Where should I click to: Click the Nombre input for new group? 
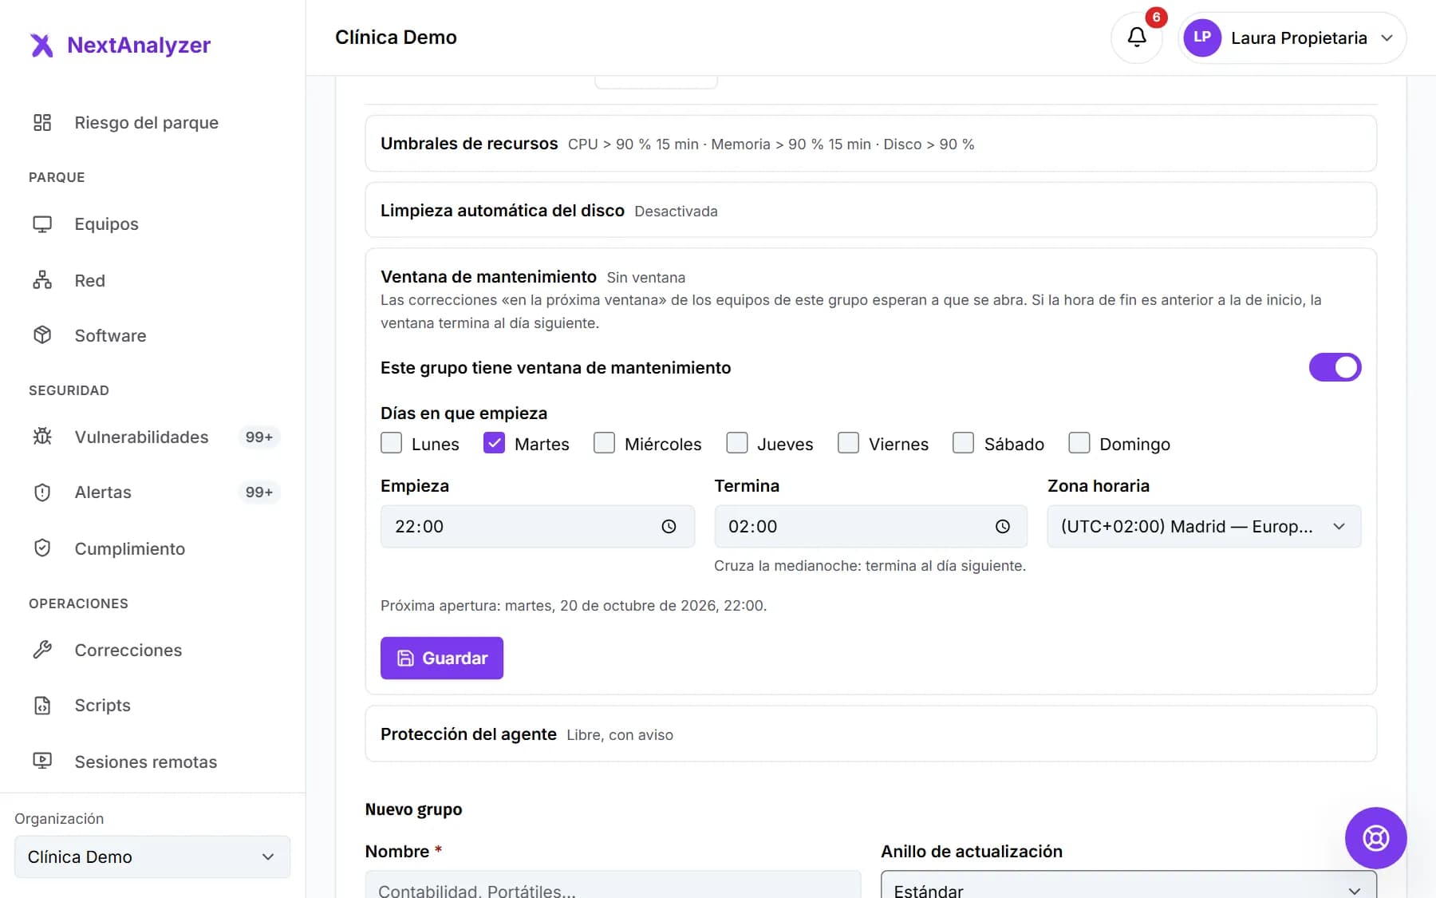pyautogui.click(x=613, y=884)
